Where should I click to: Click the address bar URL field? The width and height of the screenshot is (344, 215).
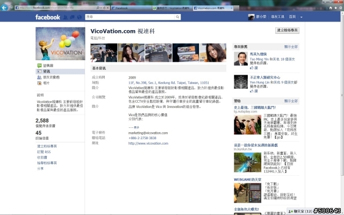coord(55,8)
